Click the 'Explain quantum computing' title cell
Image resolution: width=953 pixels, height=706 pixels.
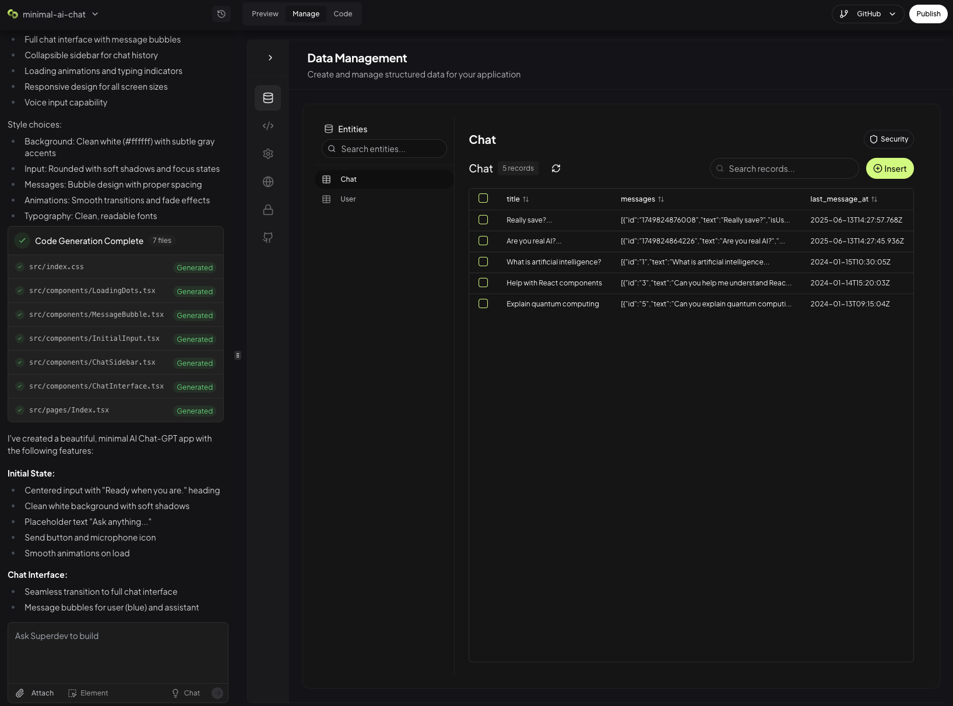click(553, 304)
